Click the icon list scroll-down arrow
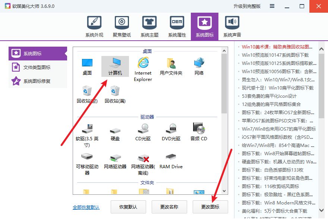328x219 pixels. 224,191
